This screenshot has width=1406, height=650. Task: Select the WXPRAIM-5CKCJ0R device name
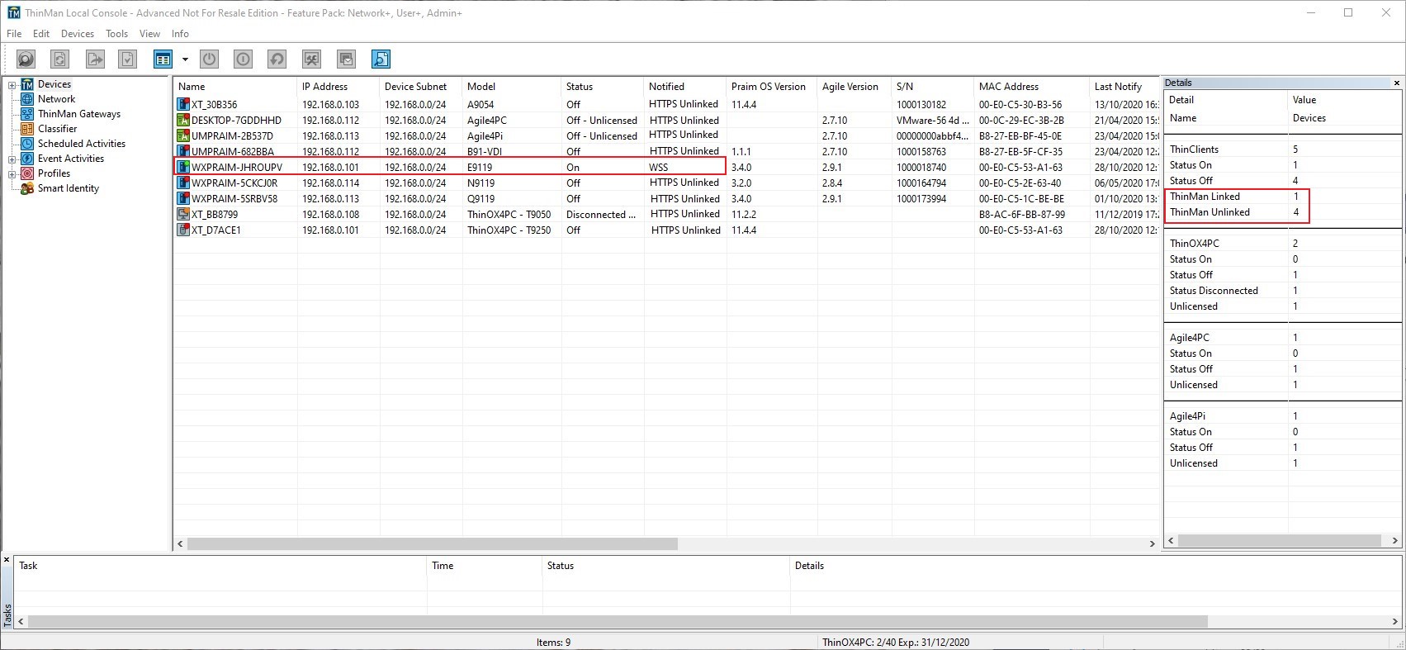pyautogui.click(x=234, y=183)
